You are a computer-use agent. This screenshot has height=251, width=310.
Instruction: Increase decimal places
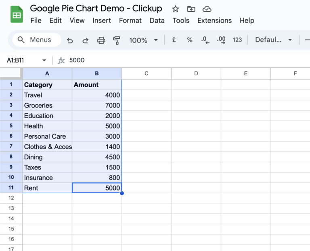point(221,40)
